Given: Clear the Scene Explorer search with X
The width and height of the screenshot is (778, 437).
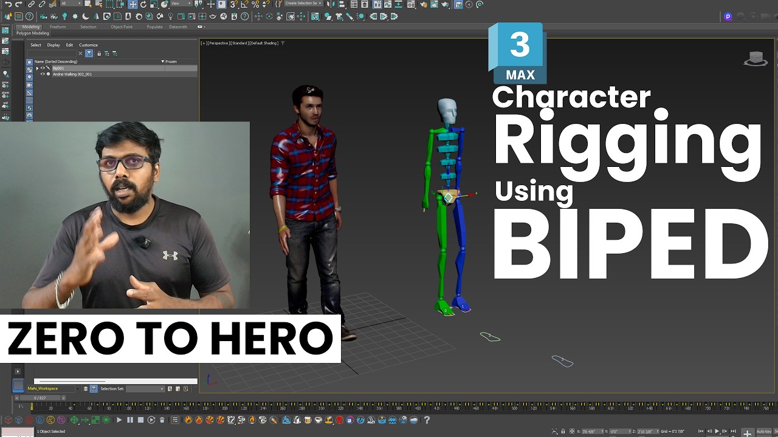Looking at the screenshot, I should pyautogui.click(x=80, y=53).
